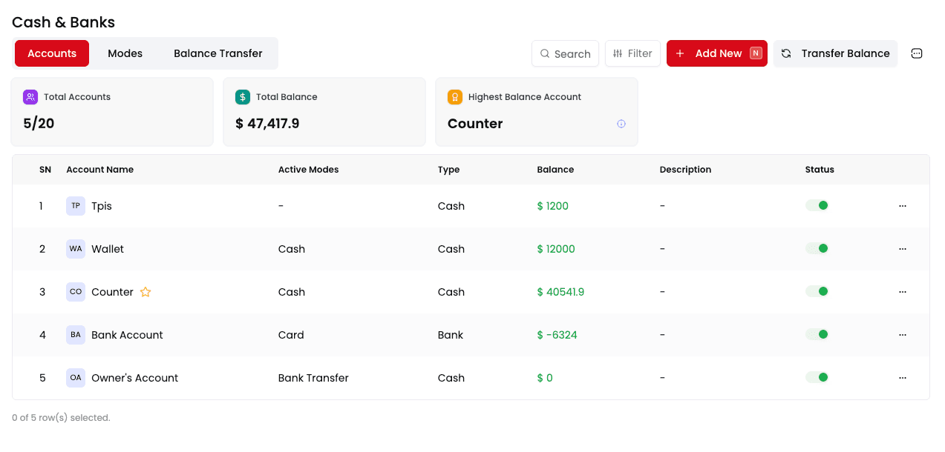Open the three-dot menu for Counter row
Viewport: 945px width, 452px height.
coord(903,292)
